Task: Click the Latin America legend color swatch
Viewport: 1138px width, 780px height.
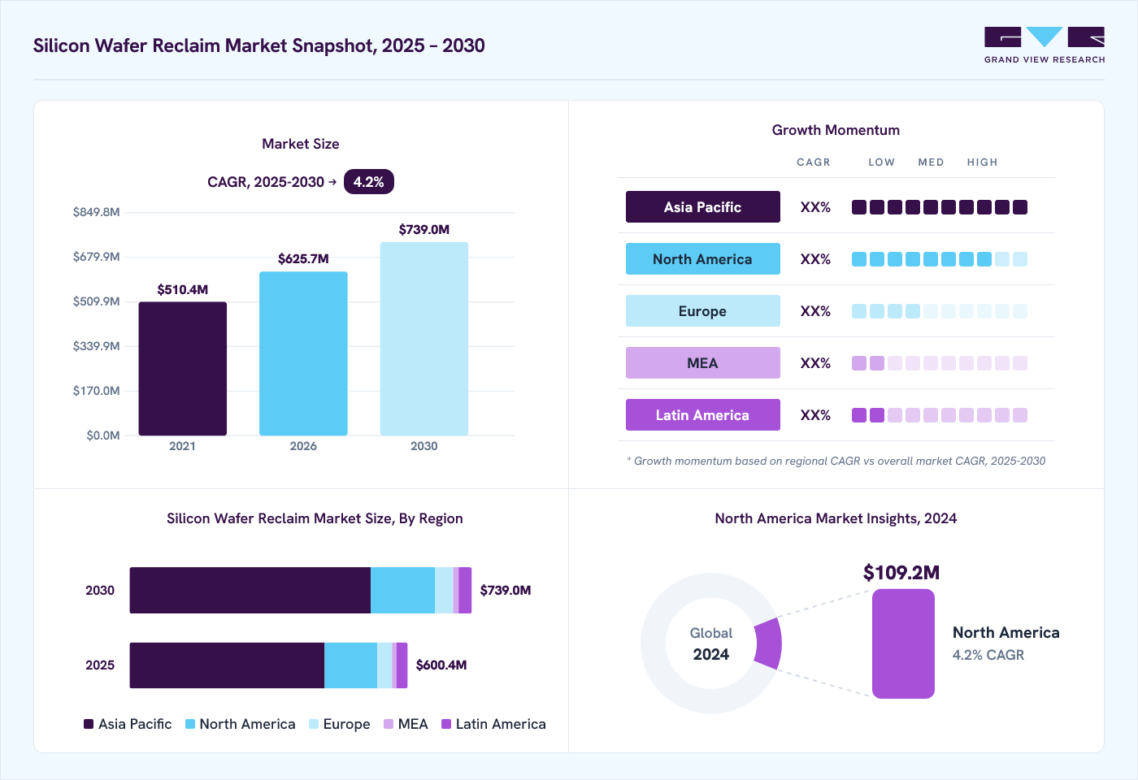Action: point(446,724)
